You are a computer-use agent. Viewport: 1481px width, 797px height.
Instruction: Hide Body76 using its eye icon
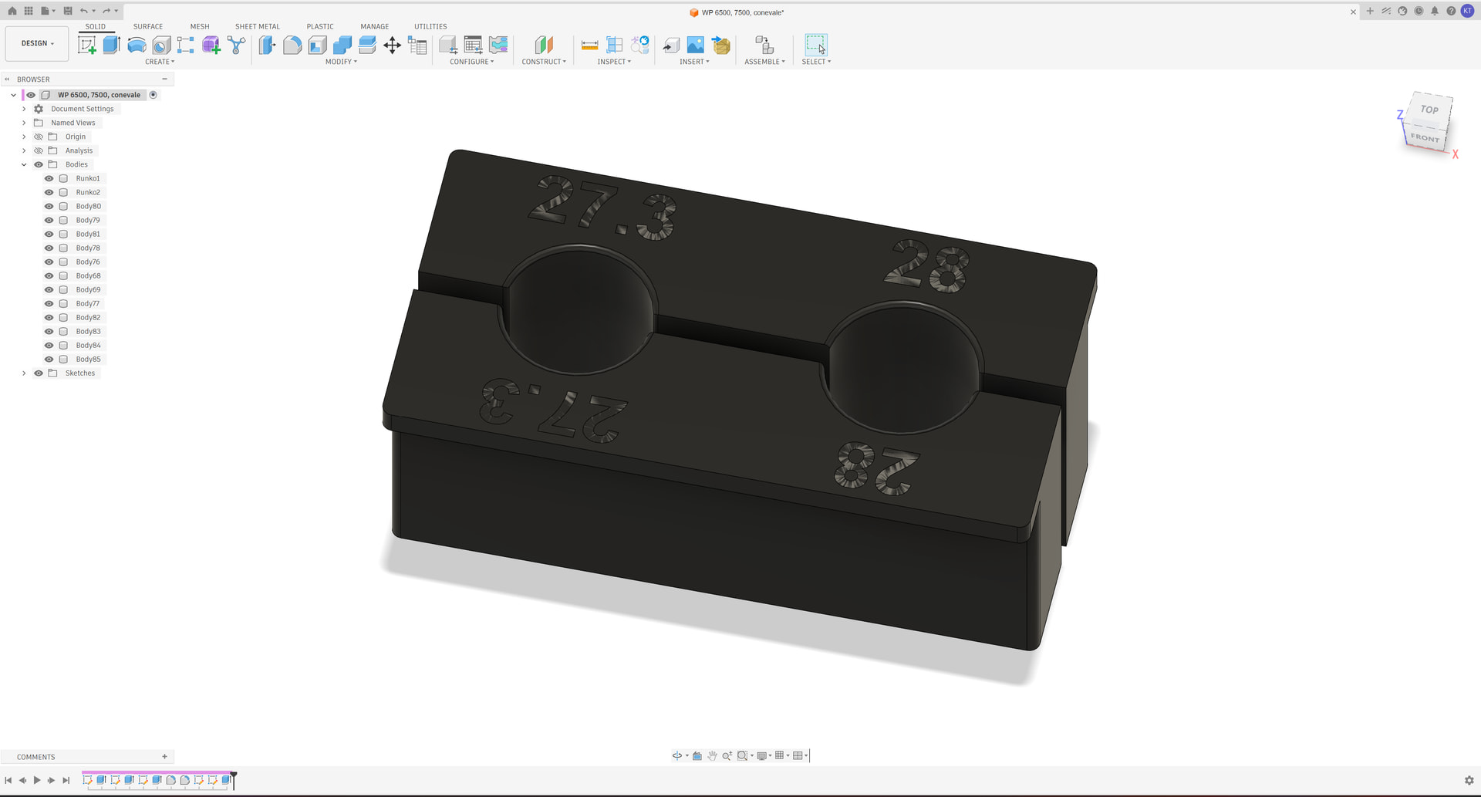pos(49,262)
